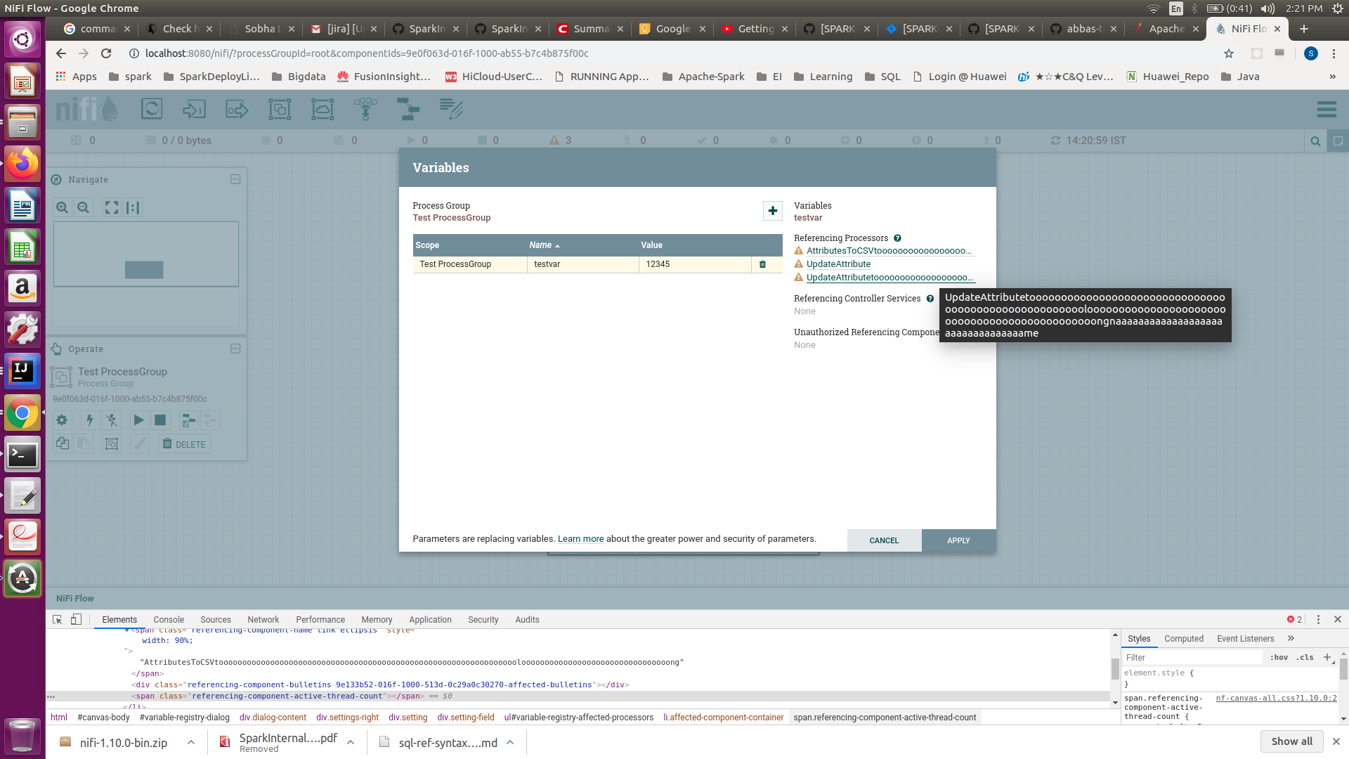Toggle the DevTools device toolbar icon
Viewport: 1349px width, 759px height.
77,619
